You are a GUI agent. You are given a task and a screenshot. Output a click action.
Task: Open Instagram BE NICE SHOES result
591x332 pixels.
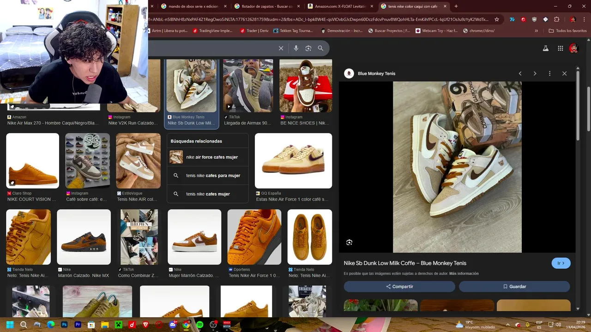coord(306,92)
